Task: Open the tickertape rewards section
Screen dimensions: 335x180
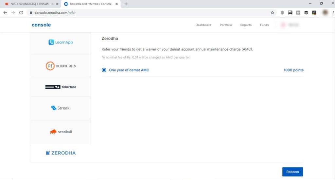Action: coord(61,87)
